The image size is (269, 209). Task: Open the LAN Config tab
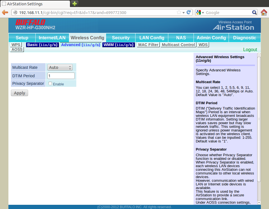(152, 38)
